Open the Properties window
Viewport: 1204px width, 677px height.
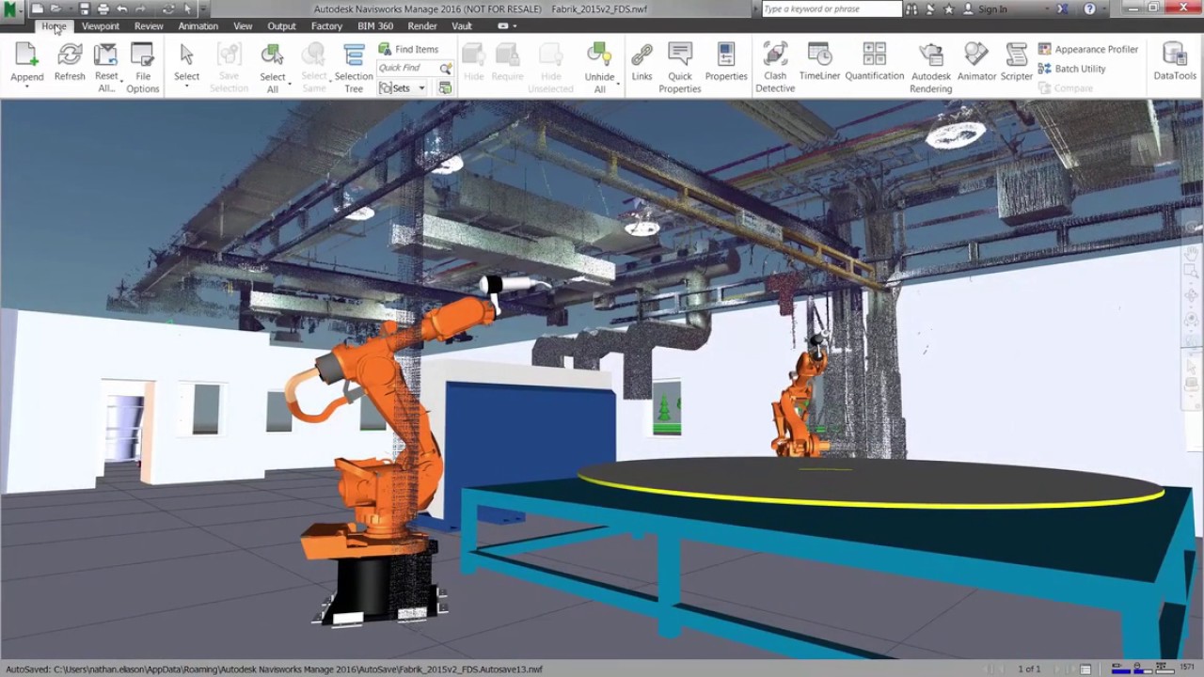(x=726, y=62)
